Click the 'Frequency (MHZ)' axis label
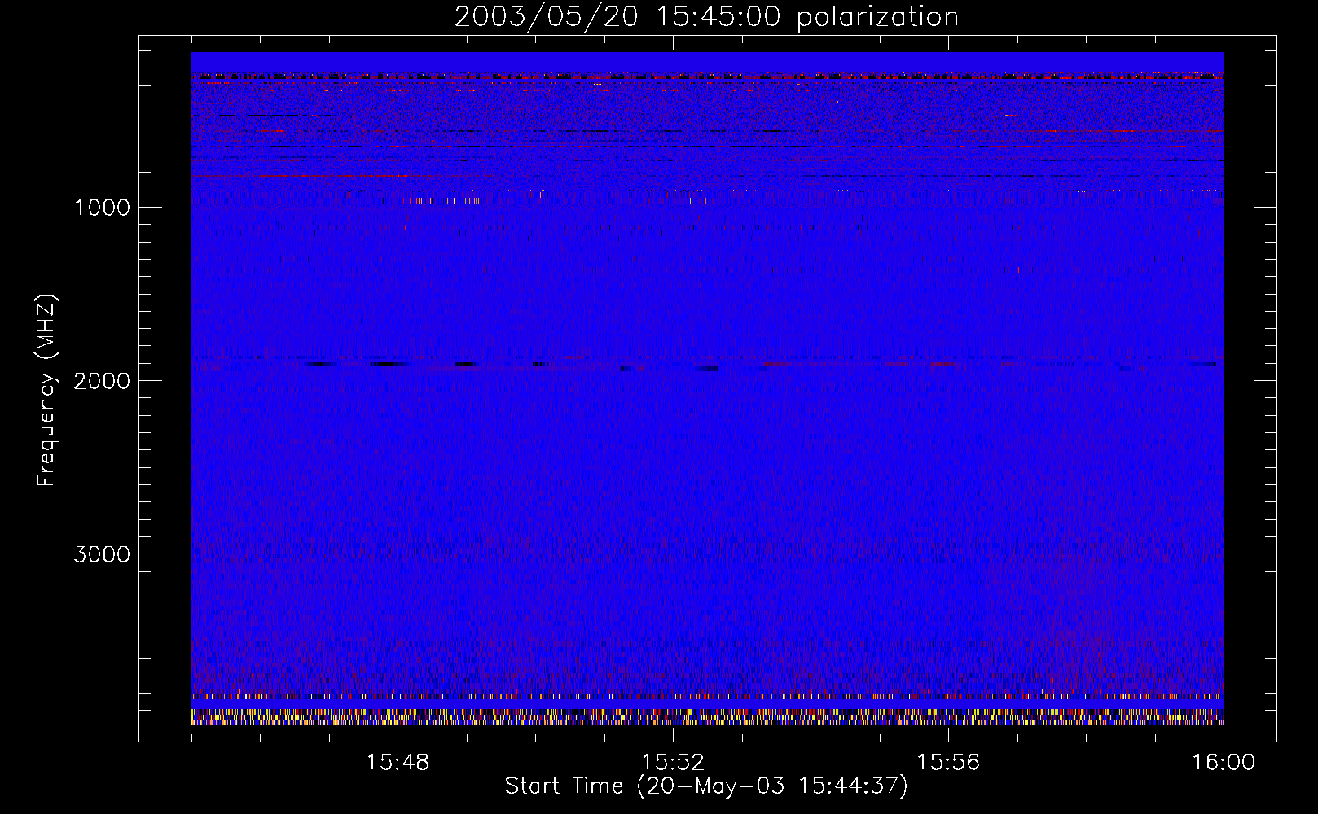1318x814 pixels. point(46,392)
